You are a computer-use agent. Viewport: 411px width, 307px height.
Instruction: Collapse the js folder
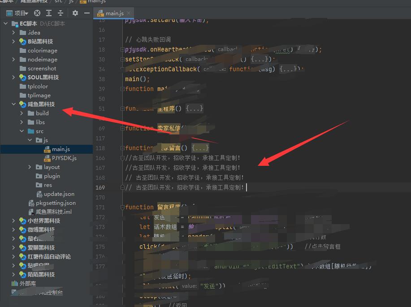(30, 140)
